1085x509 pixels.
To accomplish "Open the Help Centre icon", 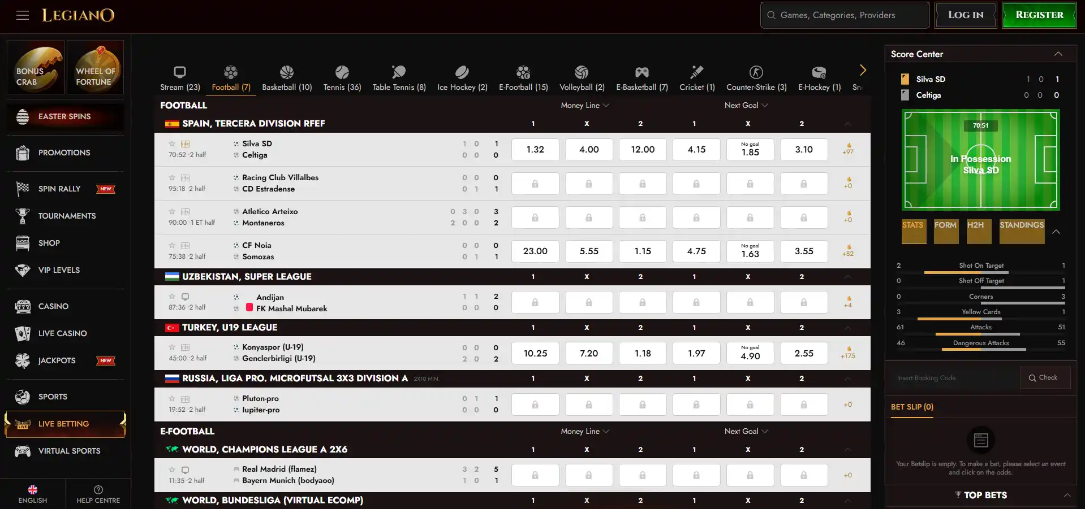I will [98, 490].
